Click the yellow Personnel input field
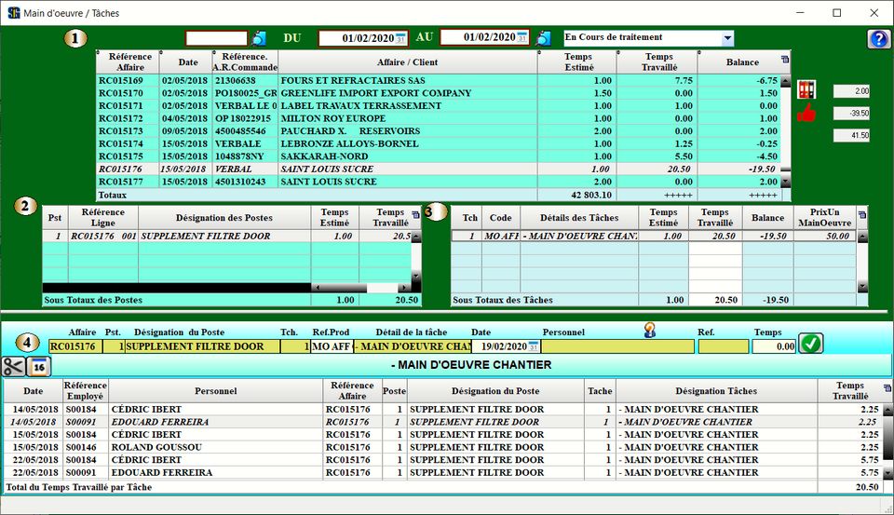The height and width of the screenshot is (515, 894). (617, 346)
